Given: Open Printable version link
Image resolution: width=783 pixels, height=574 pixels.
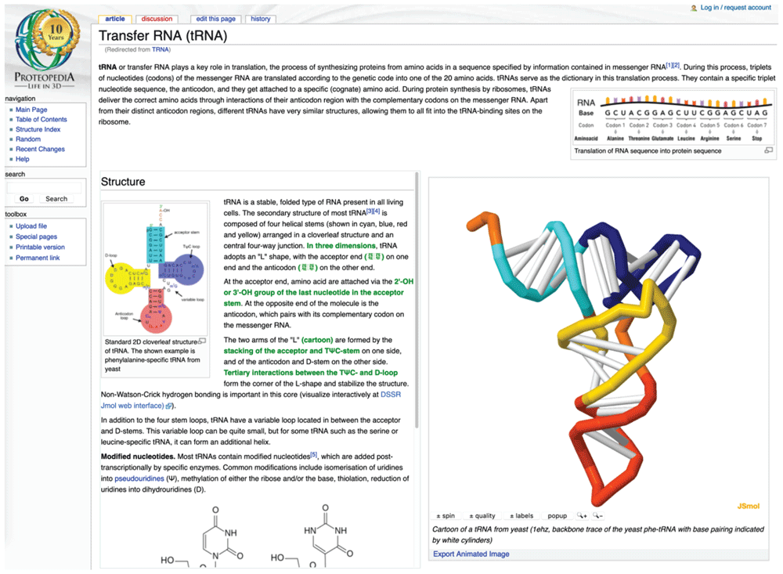Looking at the screenshot, I should pos(40,247).
